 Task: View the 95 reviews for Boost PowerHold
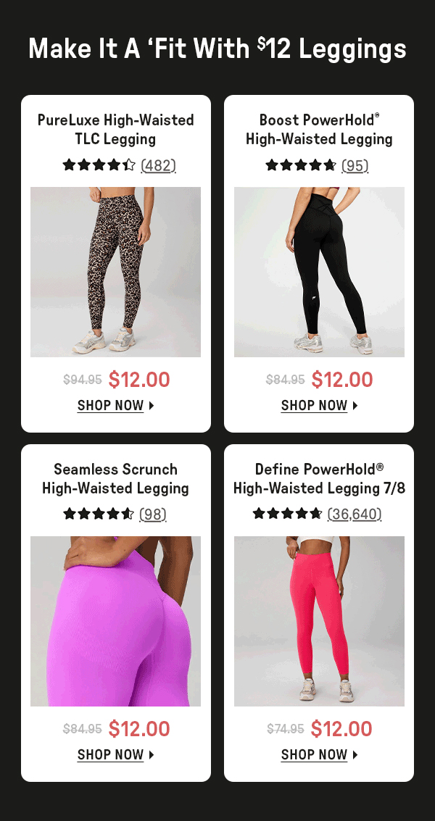coord(355,165)
